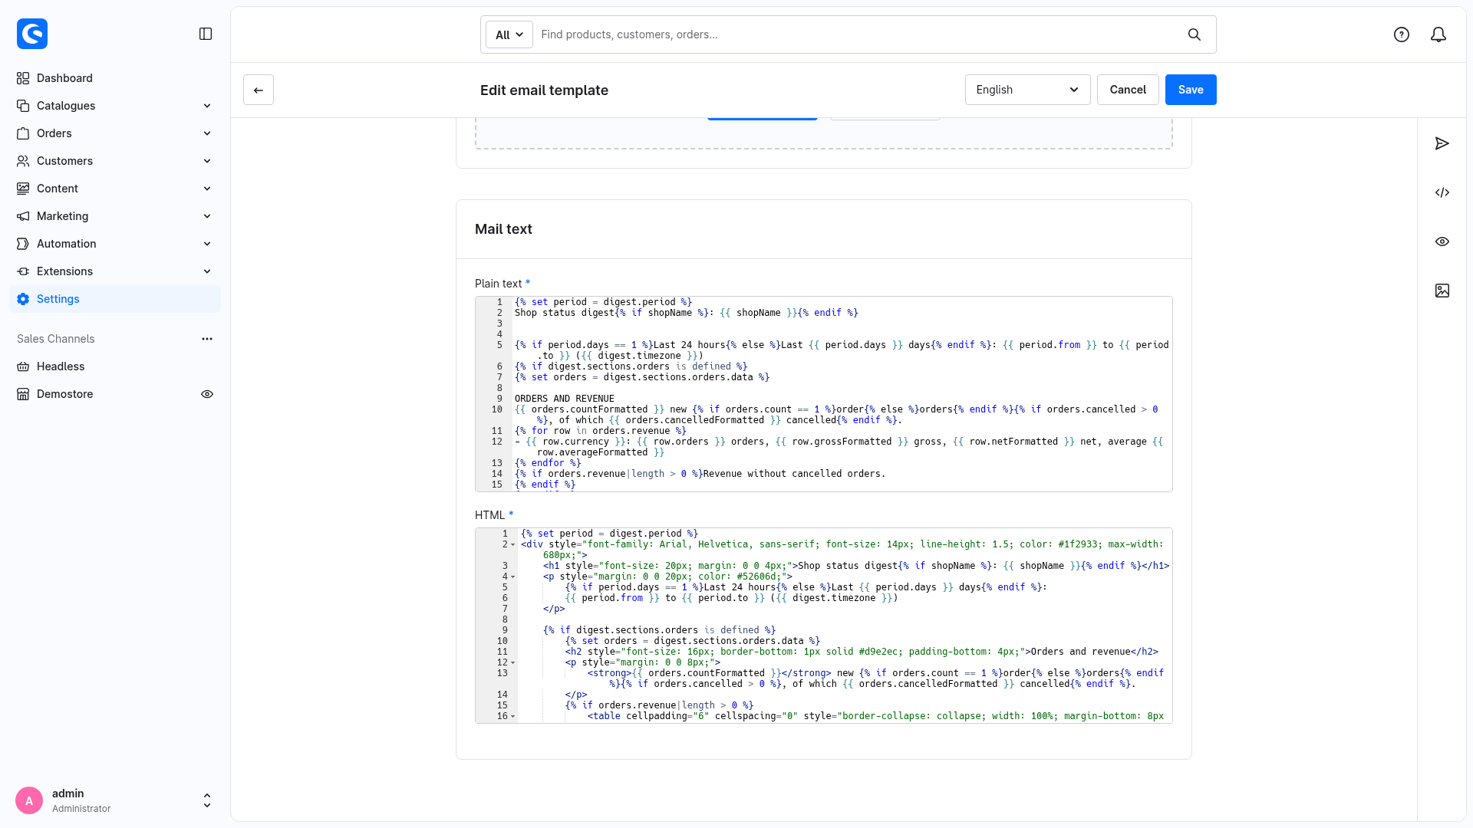Click the Cancel button
This screenshot has height=828, width=1473.
click(x=1128, y=90)
